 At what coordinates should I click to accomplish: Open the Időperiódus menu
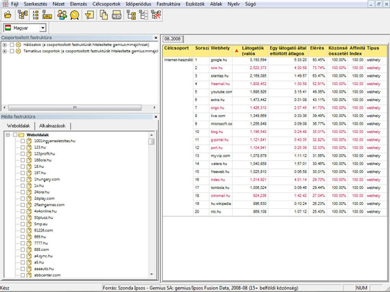click(139, 3)
